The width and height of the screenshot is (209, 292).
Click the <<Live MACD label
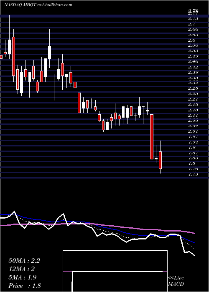tap(176, 281)
